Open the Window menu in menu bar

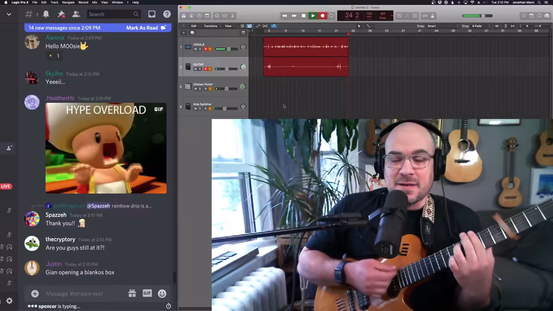(x=117, y=2)
